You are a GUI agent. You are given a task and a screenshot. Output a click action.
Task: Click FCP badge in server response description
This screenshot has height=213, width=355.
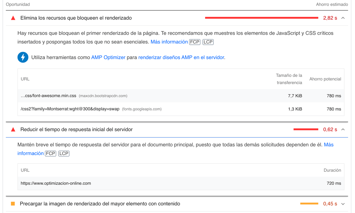[x=51, y=153]
